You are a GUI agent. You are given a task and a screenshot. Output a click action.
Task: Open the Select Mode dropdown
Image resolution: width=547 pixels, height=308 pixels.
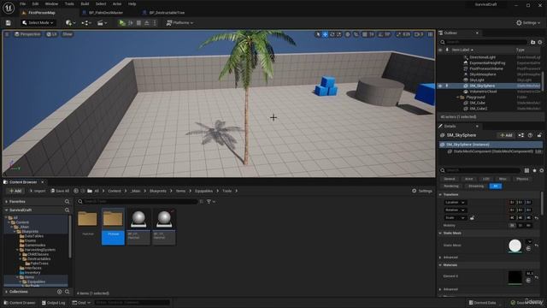click(38, 23)
